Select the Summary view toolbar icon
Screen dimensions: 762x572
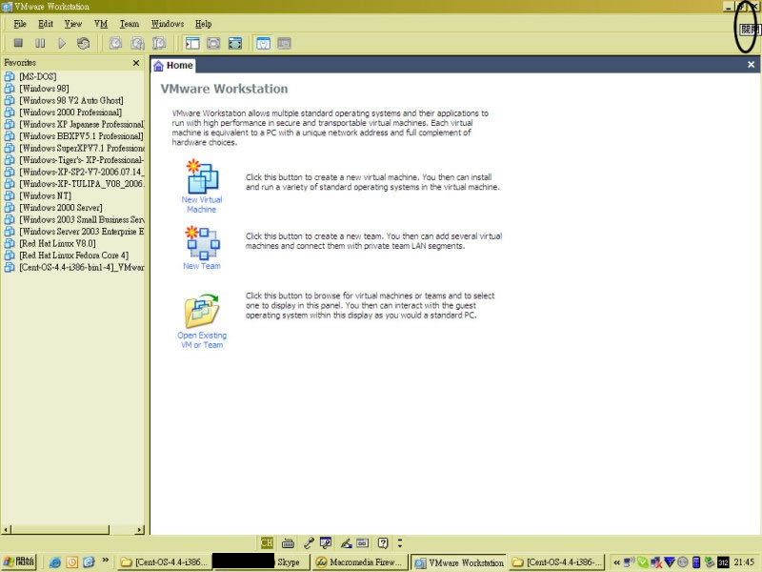pyautogui.click(x=263, y=43)
